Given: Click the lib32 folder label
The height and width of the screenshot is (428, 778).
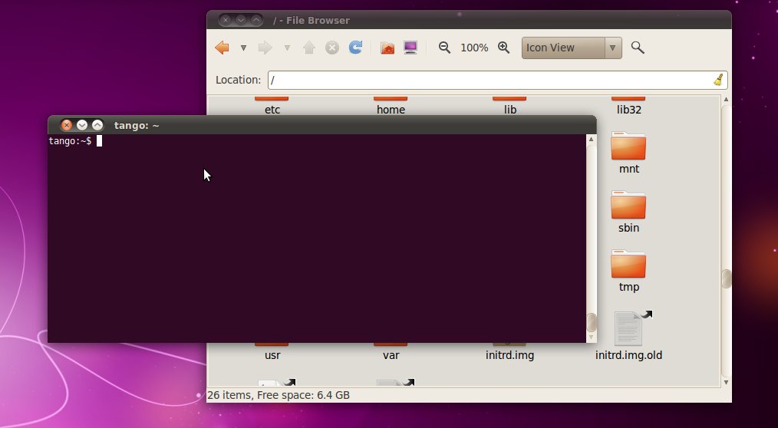Looking at the screenshot, I should click(628, 110).
